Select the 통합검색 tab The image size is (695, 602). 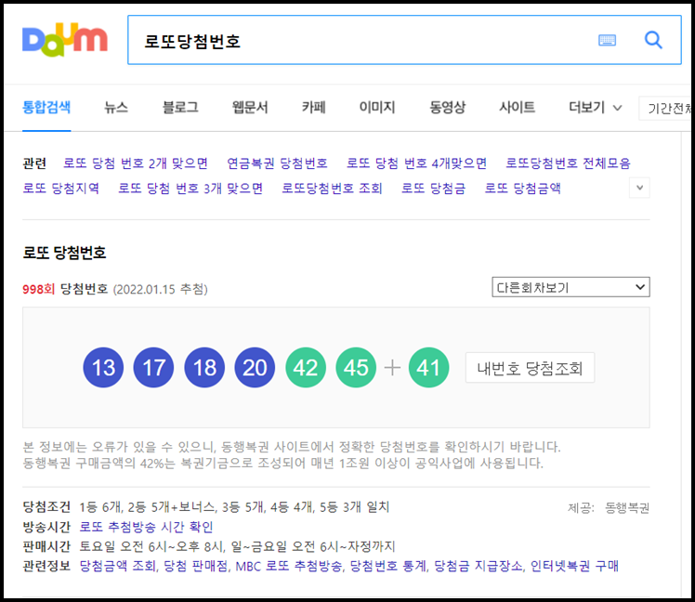(46, 107)
